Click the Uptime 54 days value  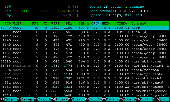click(x=124, y=15)
